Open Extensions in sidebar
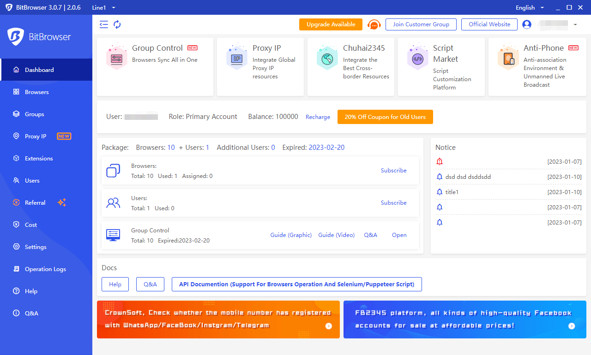The height and width of the screenshot is (355, 591). 46,158
